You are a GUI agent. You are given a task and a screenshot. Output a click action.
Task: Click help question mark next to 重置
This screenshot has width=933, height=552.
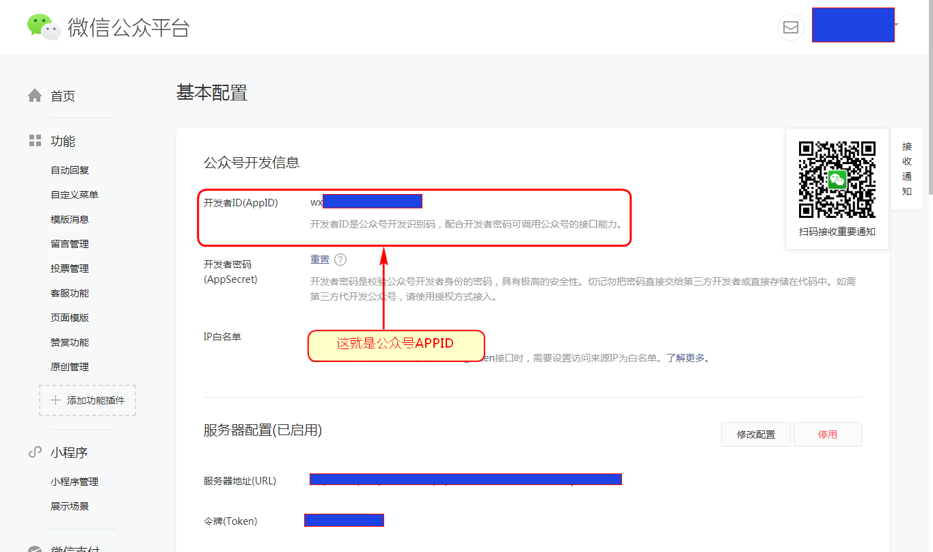tap(340, 260)
